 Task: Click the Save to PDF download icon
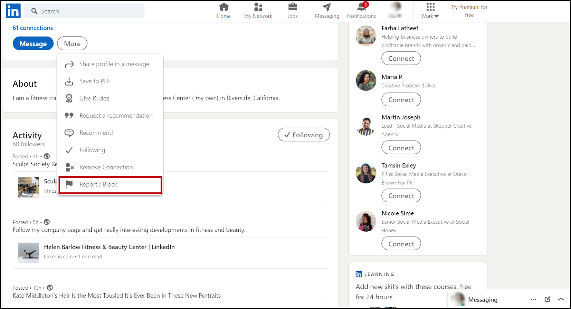tap(69, 81)
